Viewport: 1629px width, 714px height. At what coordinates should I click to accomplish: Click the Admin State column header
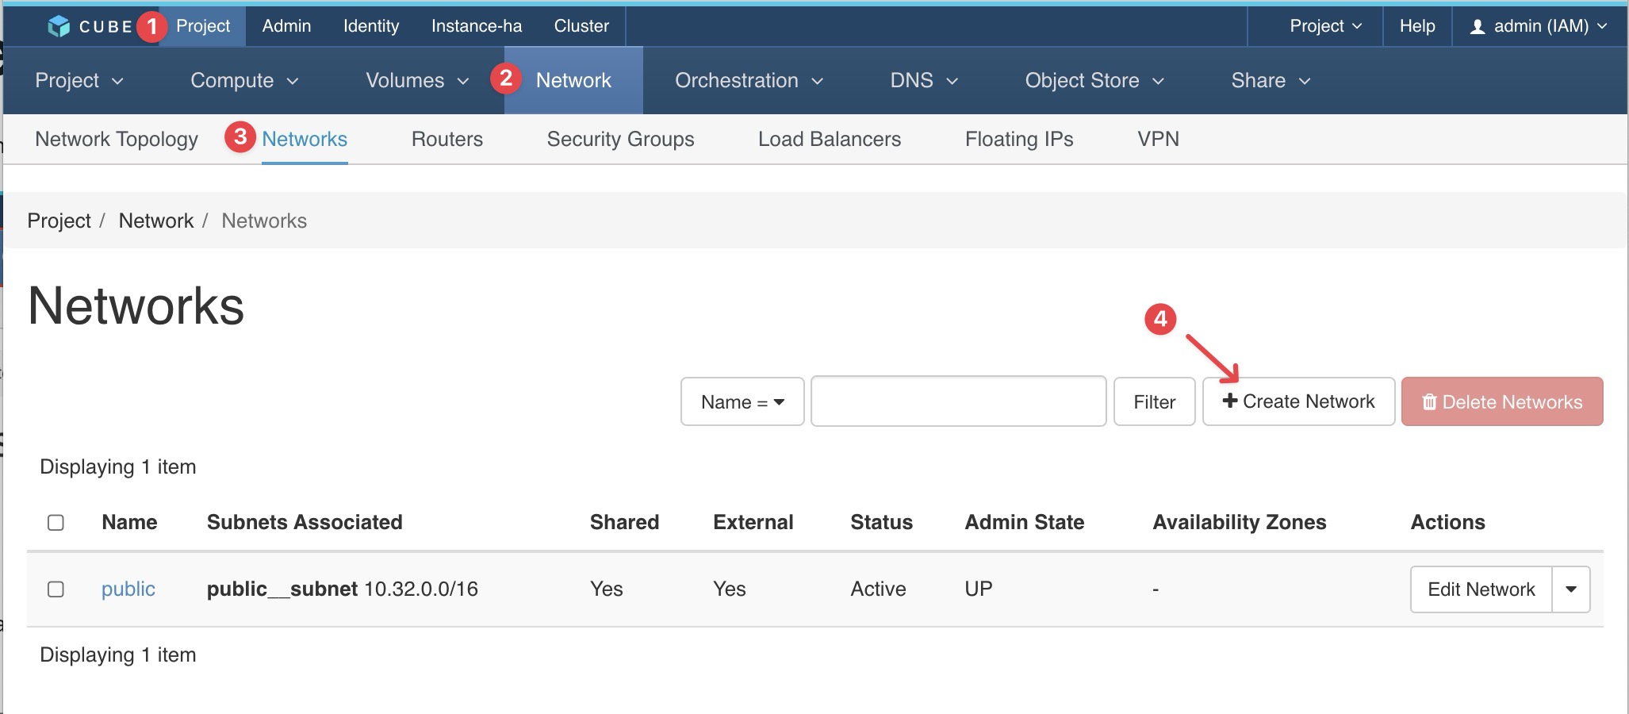[1024, 522]
